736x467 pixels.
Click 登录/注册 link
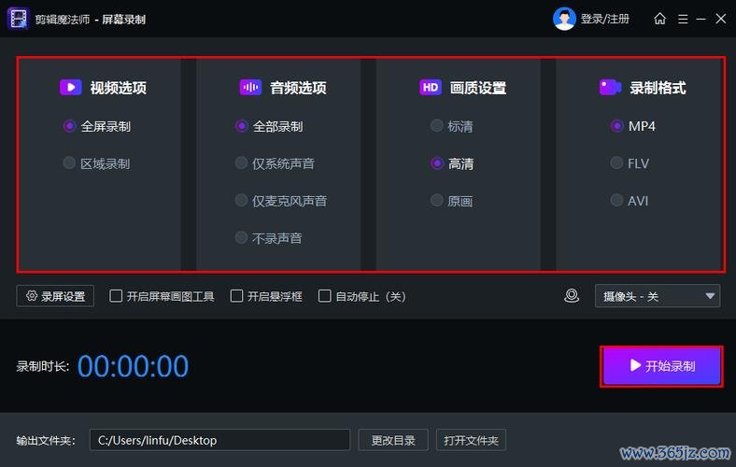(x=604, y=19)
